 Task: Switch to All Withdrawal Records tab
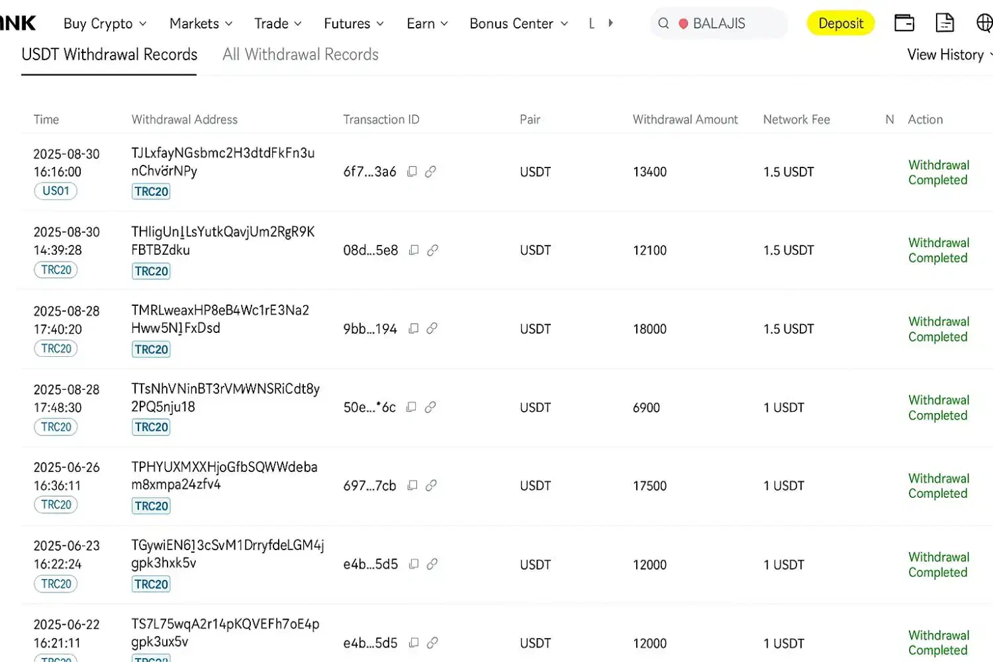coord(301,55)
